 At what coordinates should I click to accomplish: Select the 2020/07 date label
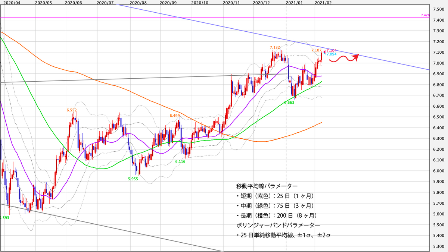pyautogui.click(x=105, y=2)
